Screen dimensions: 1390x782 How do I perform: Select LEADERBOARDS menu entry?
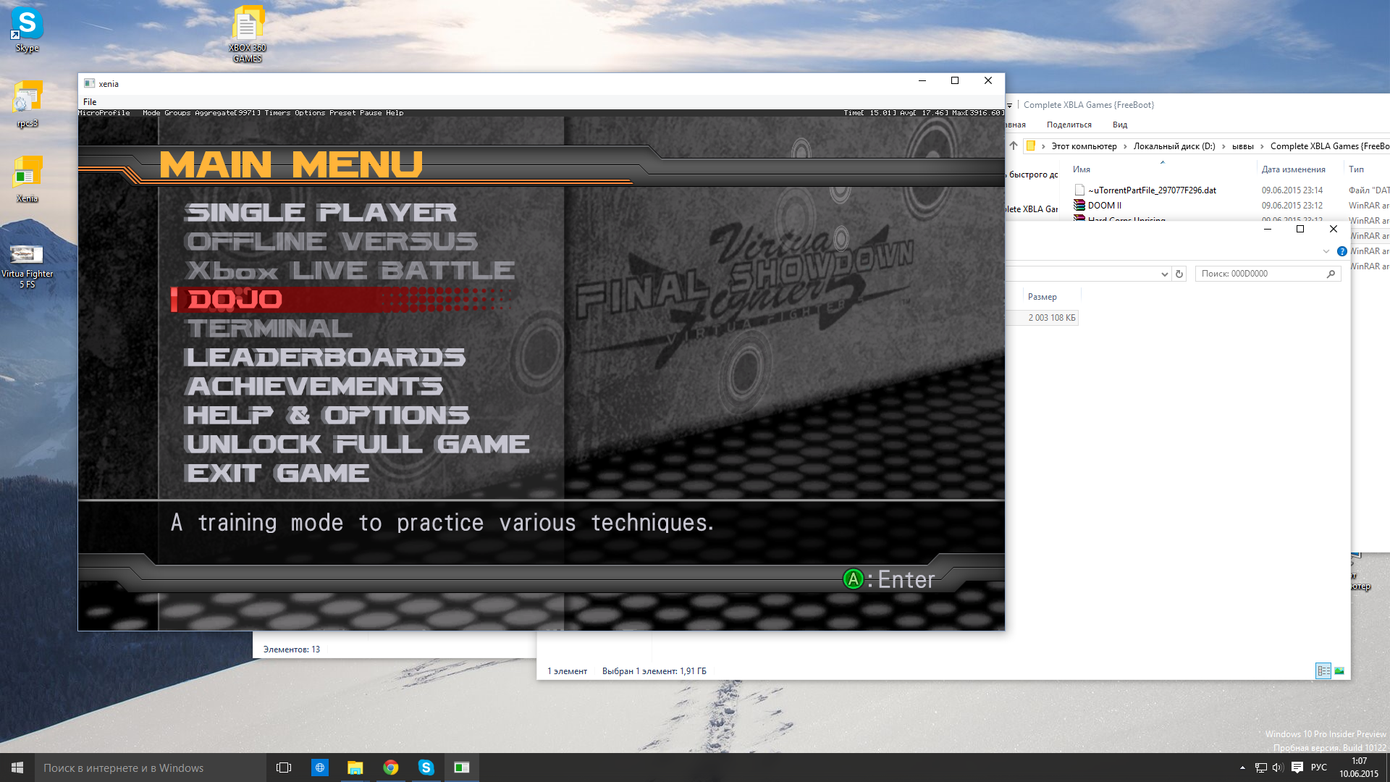pos(325,357)
